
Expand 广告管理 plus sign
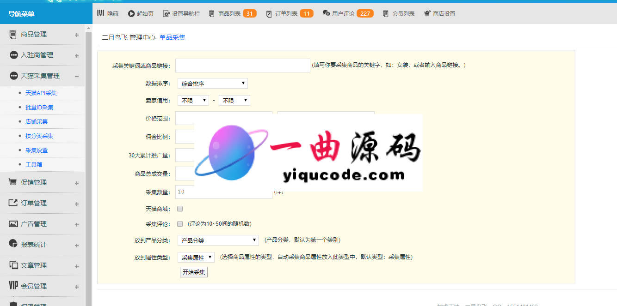(77, 224)
